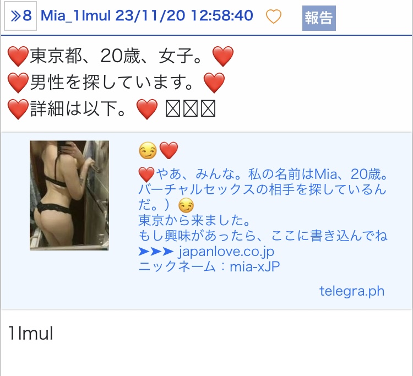Screen dimensions: 413x376
Task: Click red heart after 女子。 text
Action: (223, 56)
